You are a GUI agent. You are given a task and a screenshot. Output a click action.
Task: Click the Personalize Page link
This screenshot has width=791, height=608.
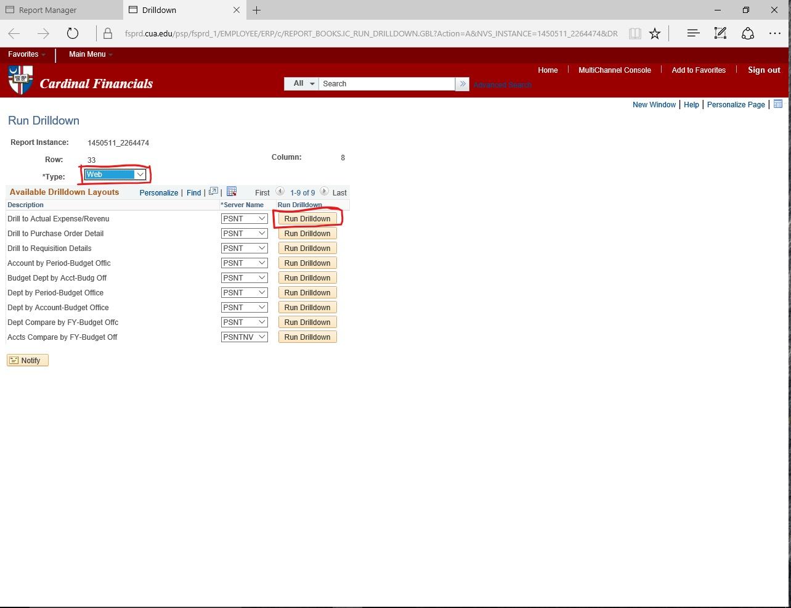(736, 105)
